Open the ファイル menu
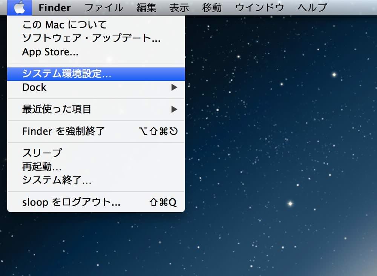 coord(104,8)
